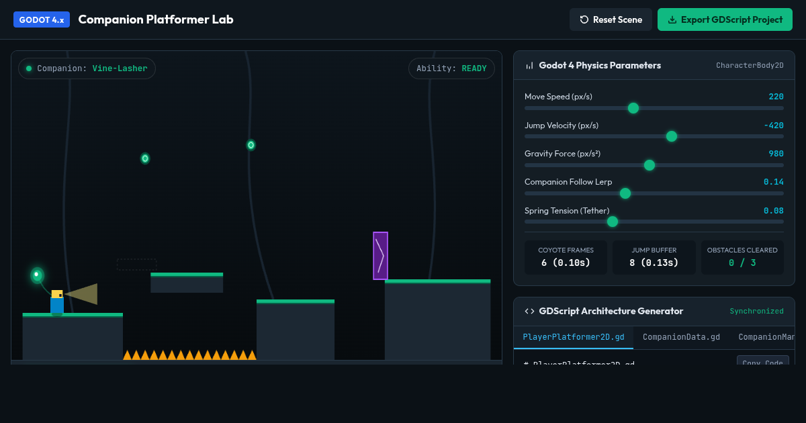Click the Jump Velocity slider handle
Screen dimensions: 806x423
(671, 136)
